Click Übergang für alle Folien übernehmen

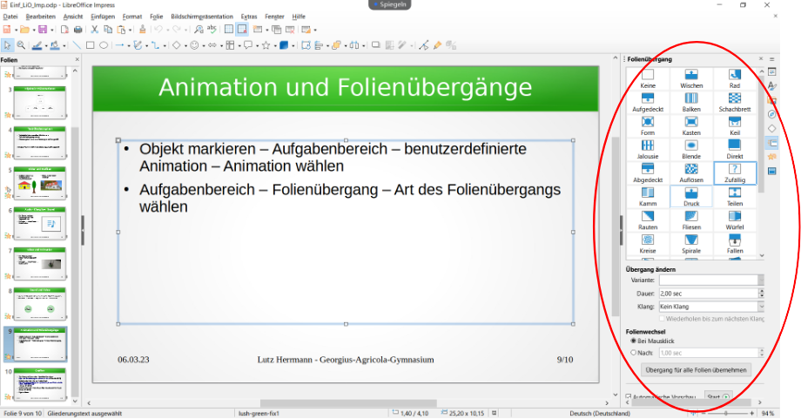[697, 370]
